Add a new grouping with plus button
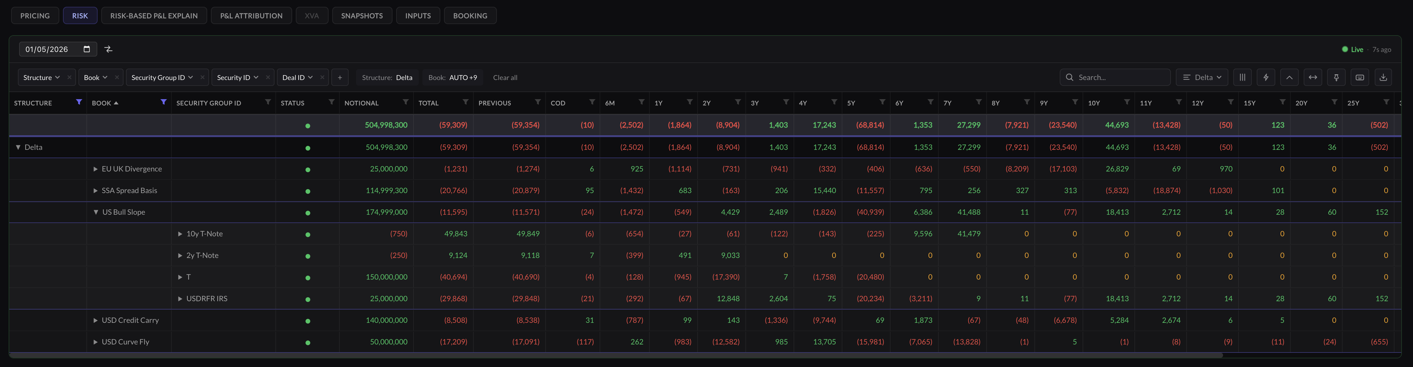 pos(340,77)
